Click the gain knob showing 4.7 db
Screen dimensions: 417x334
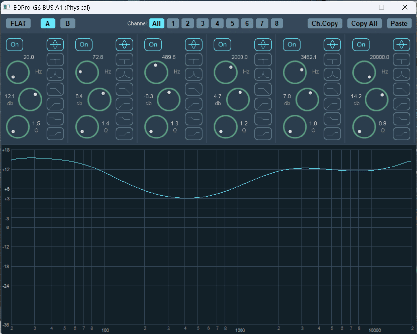[x=238, y=100]
